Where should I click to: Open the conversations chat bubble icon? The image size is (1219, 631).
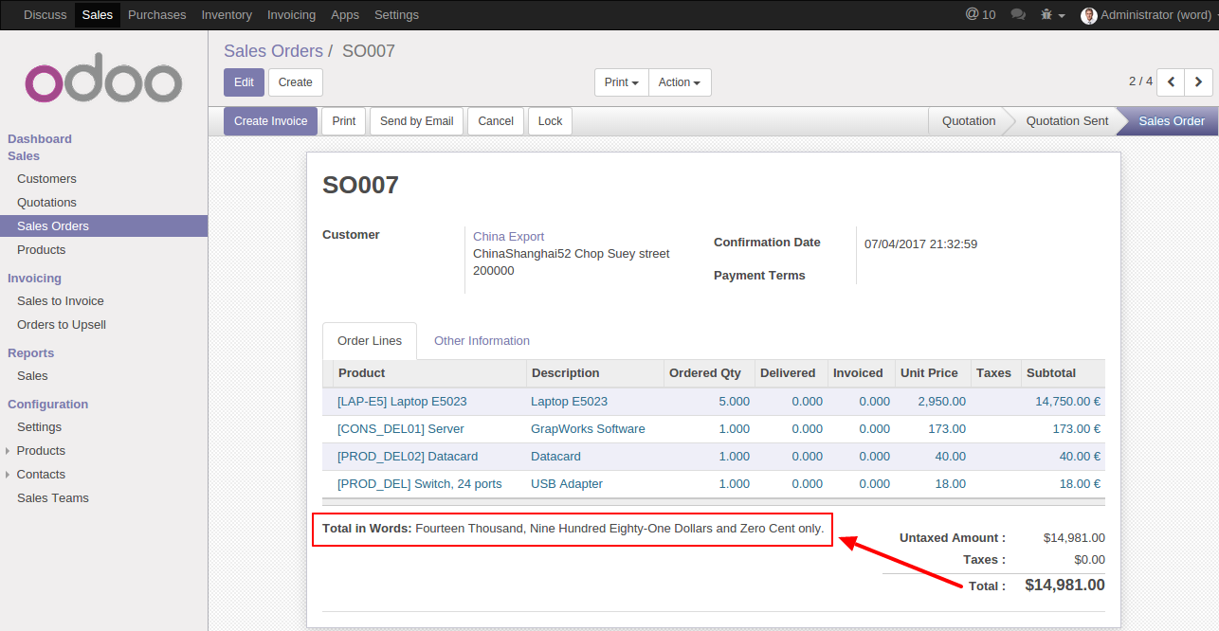coord(1018,15)
